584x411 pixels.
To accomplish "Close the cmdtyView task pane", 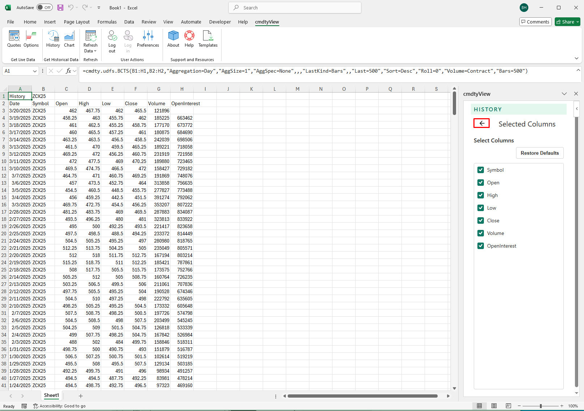I will pyautogui.click(x=576, y=94).
